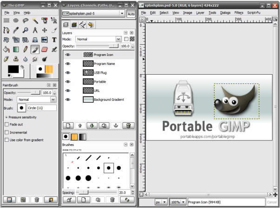
Task: Select the Bucket Fill tool
Action: [x=7, y=49]
